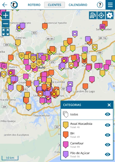Open the CALENDÁRIO tab

(78, 5)
